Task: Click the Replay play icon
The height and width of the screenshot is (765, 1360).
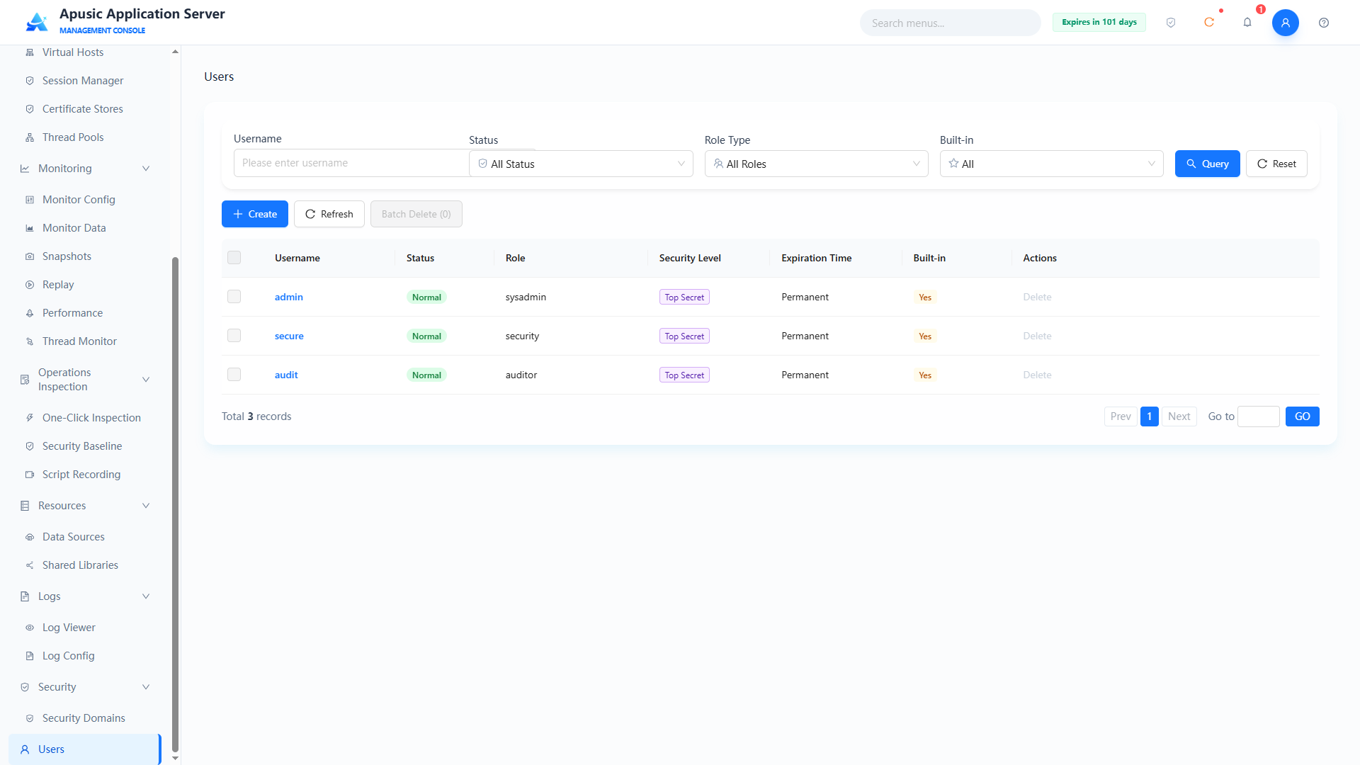Action: pyautogui.click(x=30, y=285)
